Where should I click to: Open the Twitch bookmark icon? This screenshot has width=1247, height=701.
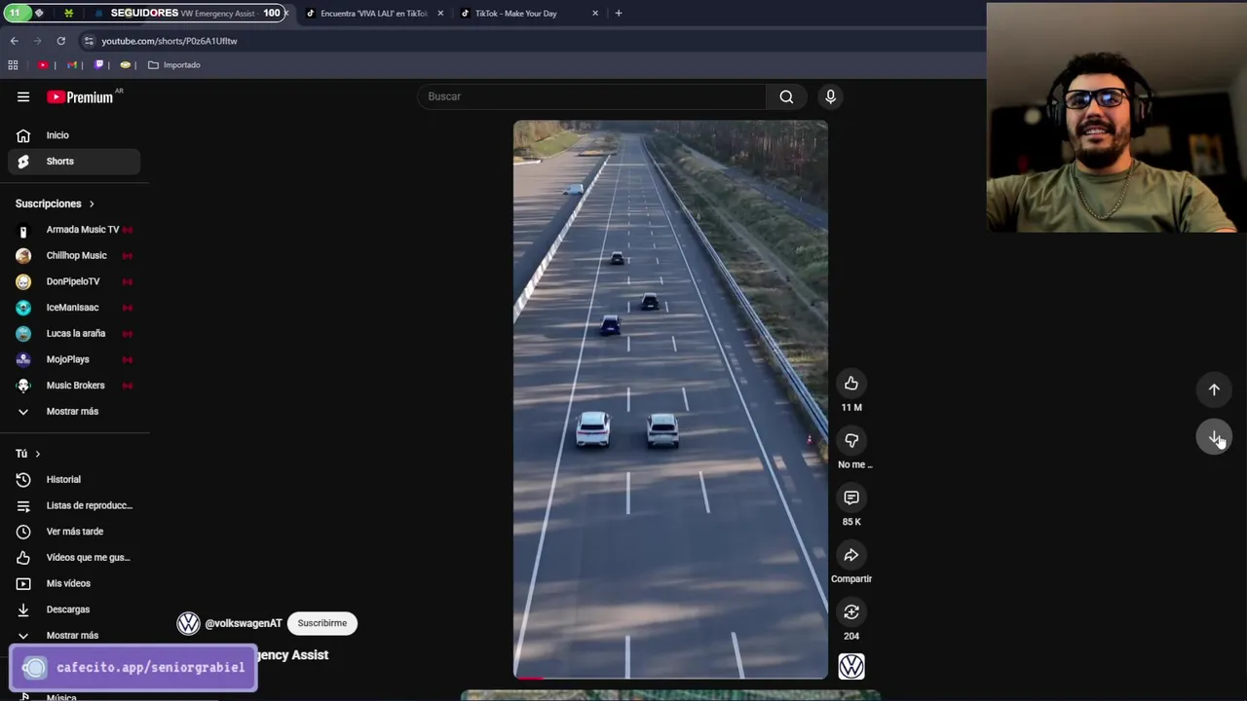(98, 65)
